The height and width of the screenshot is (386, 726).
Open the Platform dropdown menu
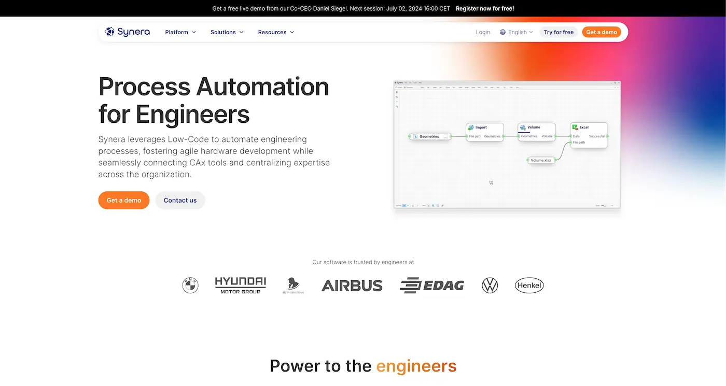click(180, 32)
